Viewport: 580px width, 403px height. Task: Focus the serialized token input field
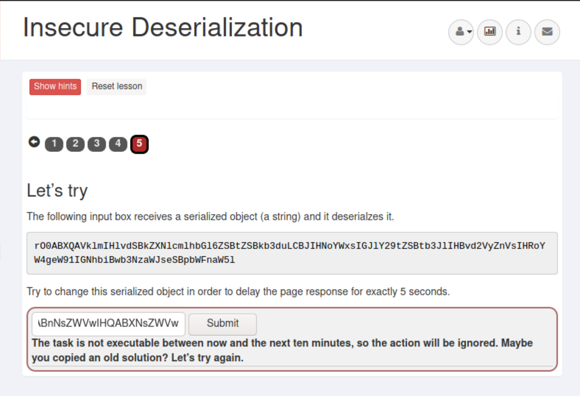(x=108, y=324)
